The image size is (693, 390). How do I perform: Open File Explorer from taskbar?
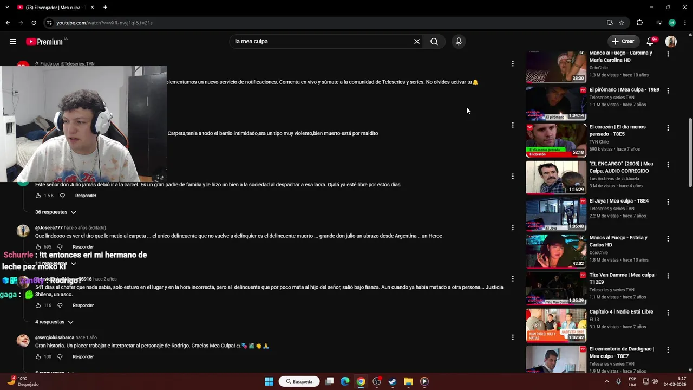408,381
